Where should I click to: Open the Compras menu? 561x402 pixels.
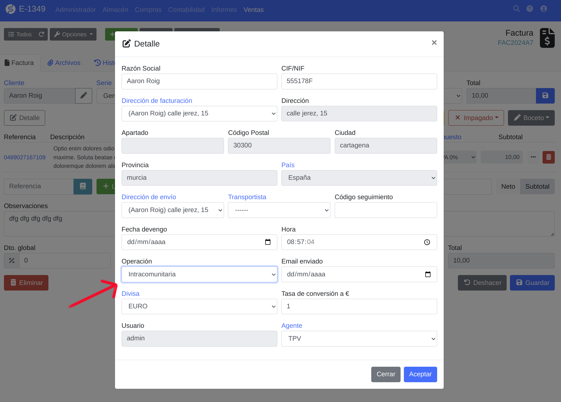pyautogui.click(x=148, y=10)
